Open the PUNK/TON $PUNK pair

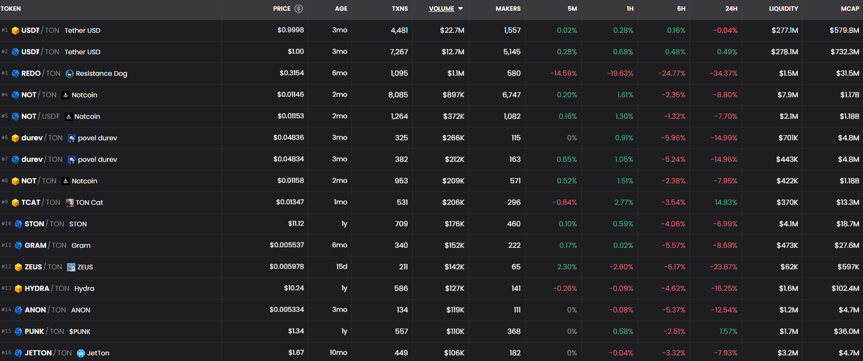[x=431, y=331]
